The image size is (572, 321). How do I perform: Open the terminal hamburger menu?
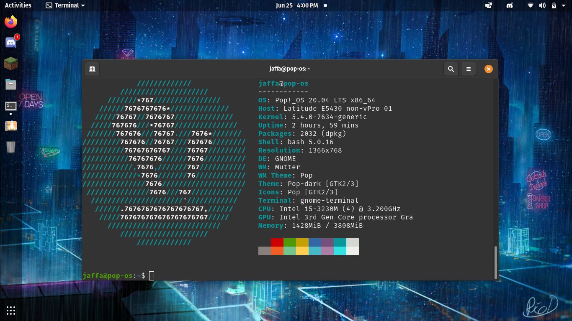[468, 69]
